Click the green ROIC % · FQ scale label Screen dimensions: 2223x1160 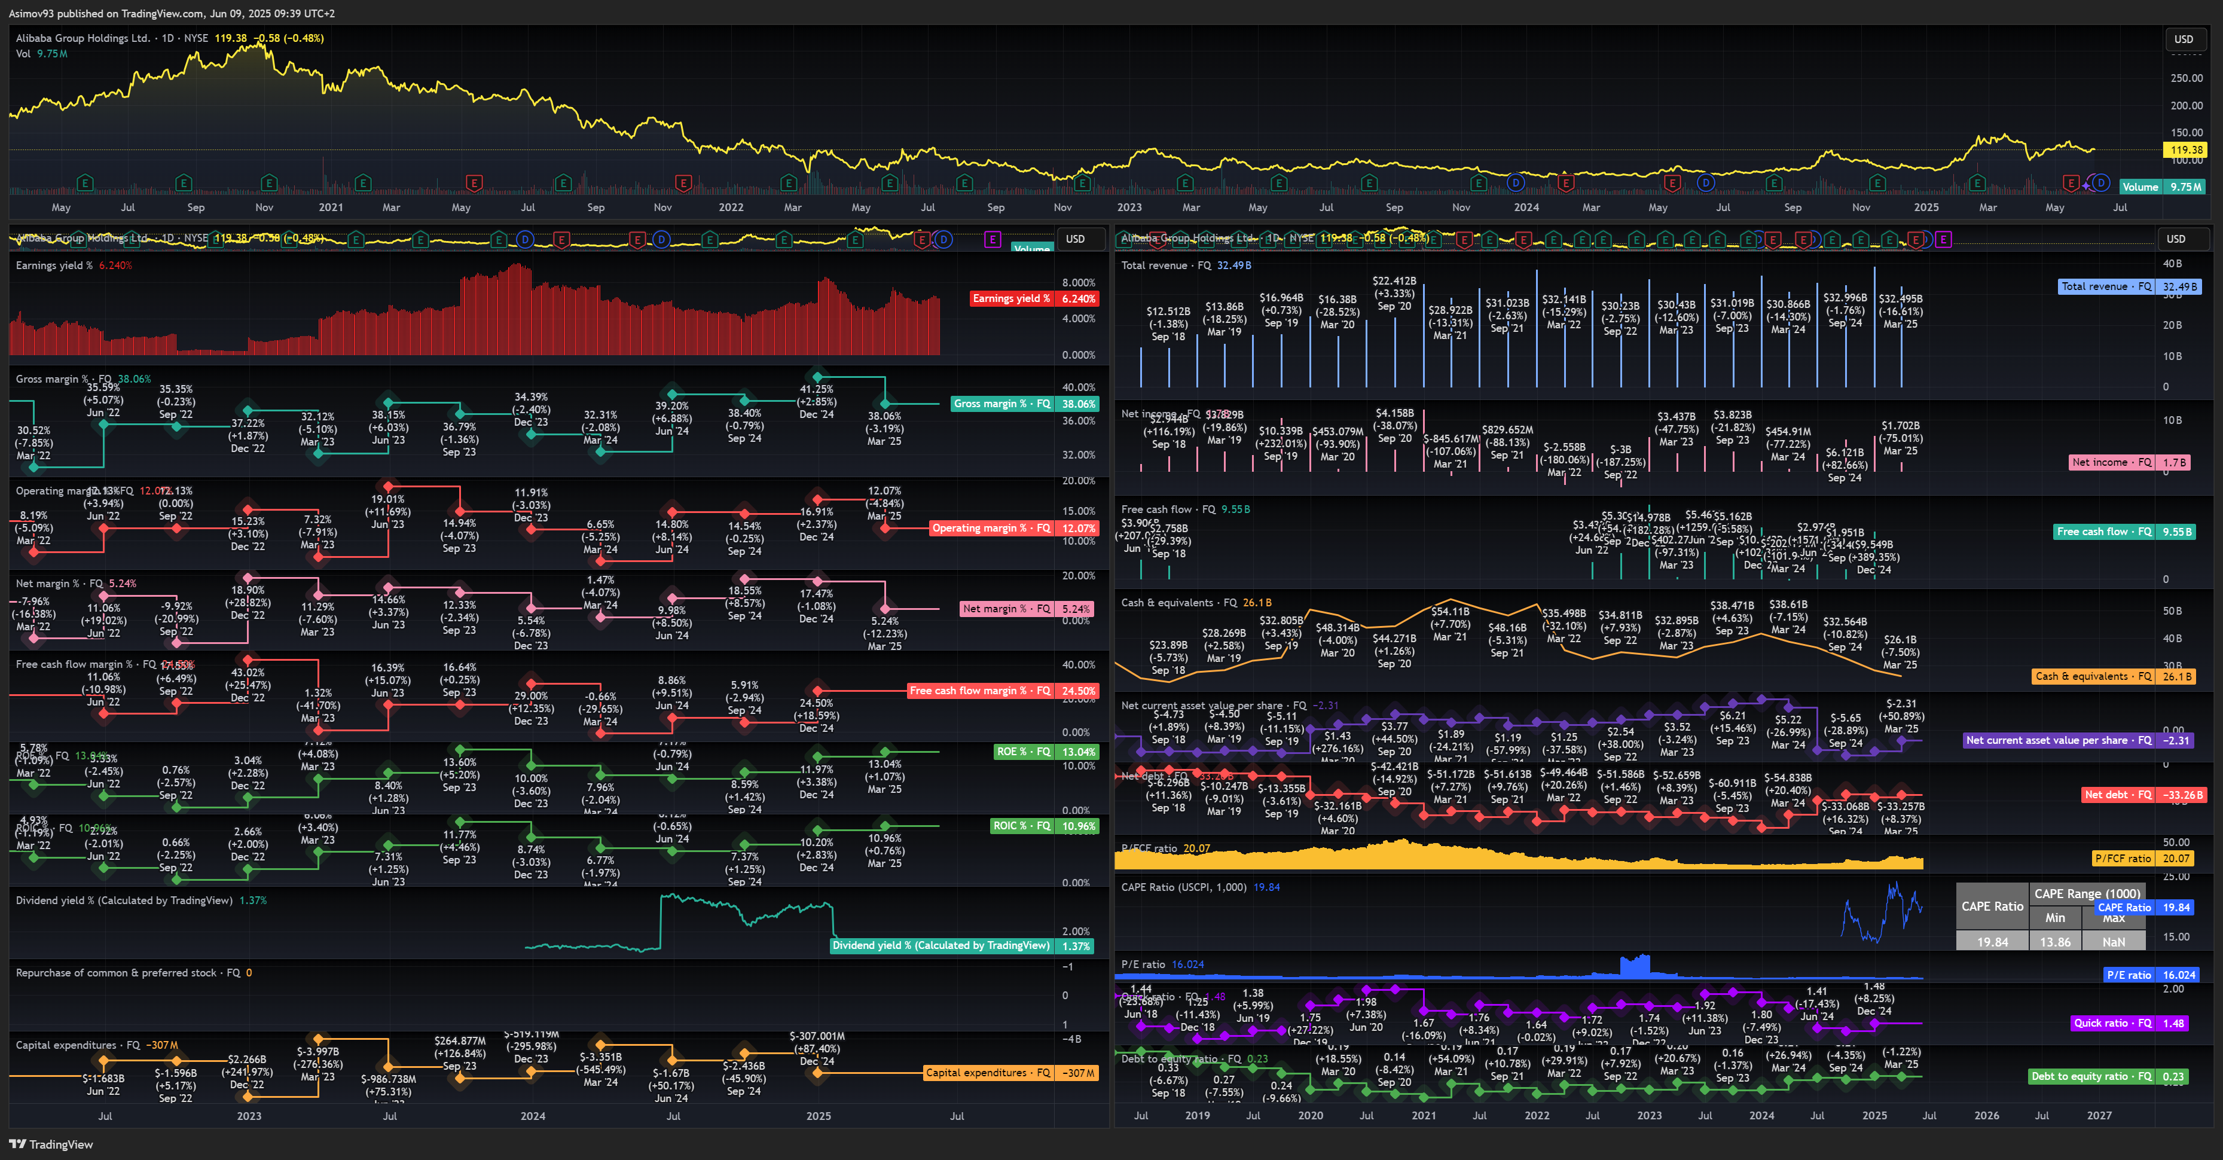point(1044,826)
